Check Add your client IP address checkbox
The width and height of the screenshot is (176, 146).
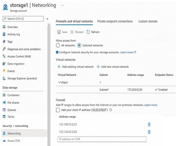click(58, 110)
